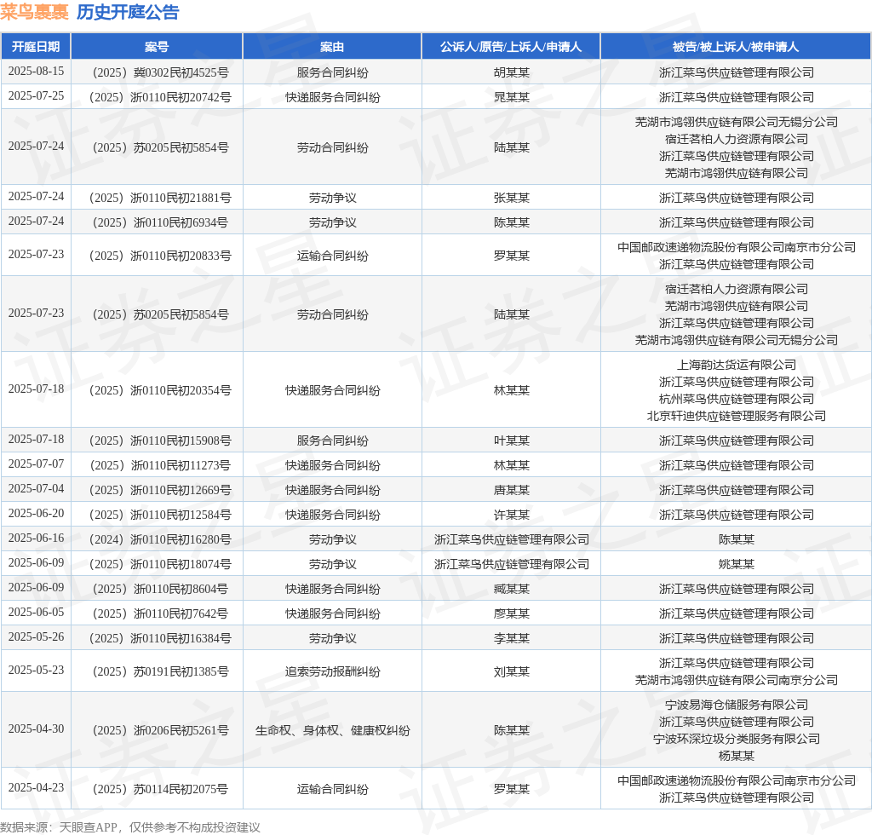872x835 pixels.
Task: Select the 案号 column header
Action: [157, 47]
